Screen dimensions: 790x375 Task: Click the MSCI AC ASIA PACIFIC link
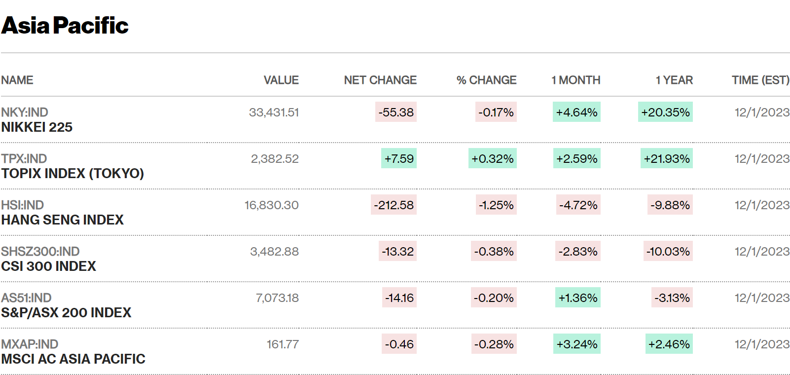(73, 359)
